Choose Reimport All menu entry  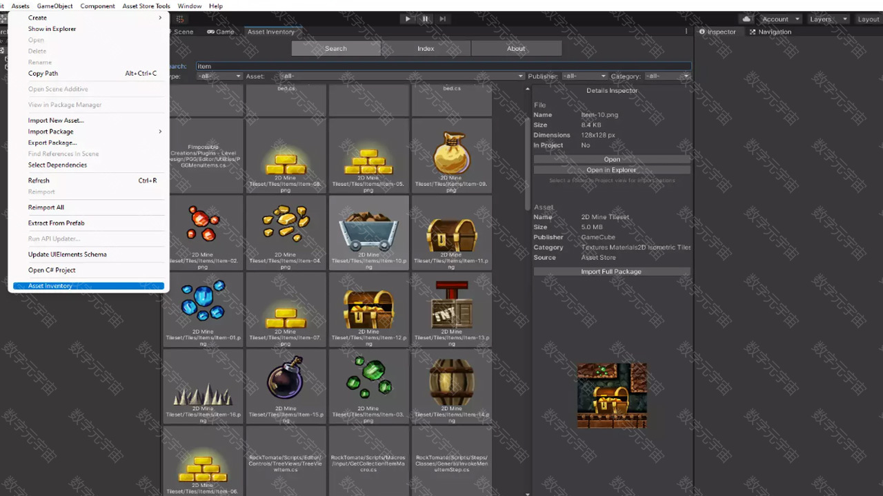(88, 207)
